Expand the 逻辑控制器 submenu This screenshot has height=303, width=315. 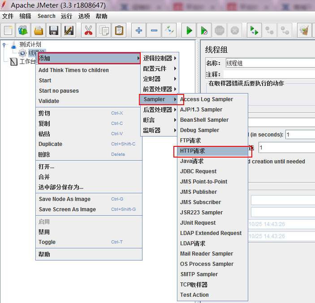coord(159,58)
